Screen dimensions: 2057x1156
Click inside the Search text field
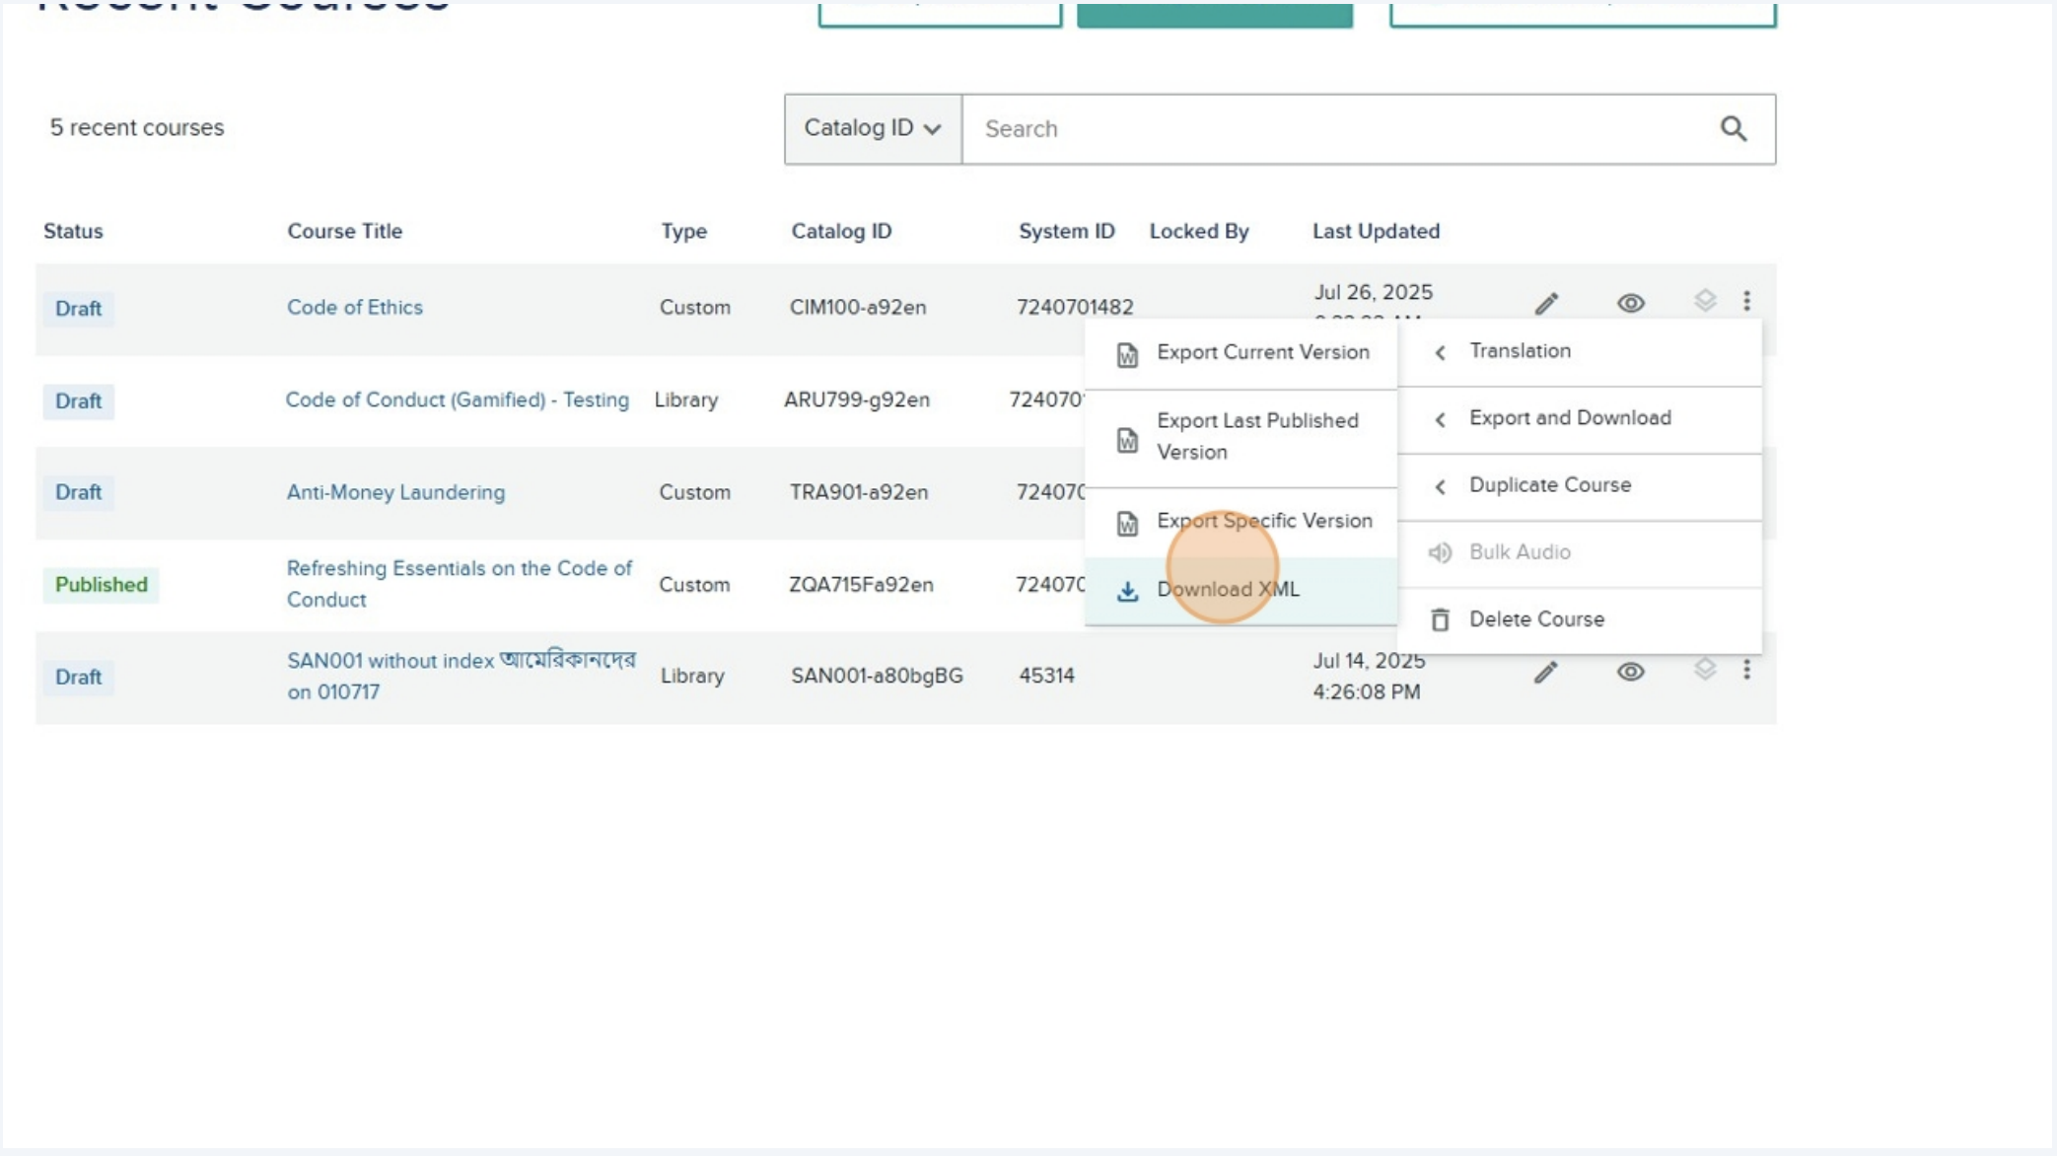[x=1282, y=128]
